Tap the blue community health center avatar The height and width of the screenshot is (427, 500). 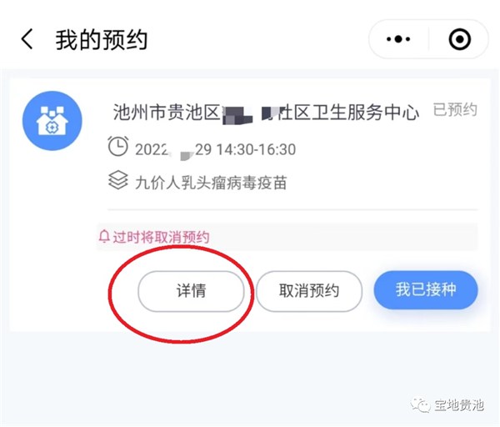52,121
